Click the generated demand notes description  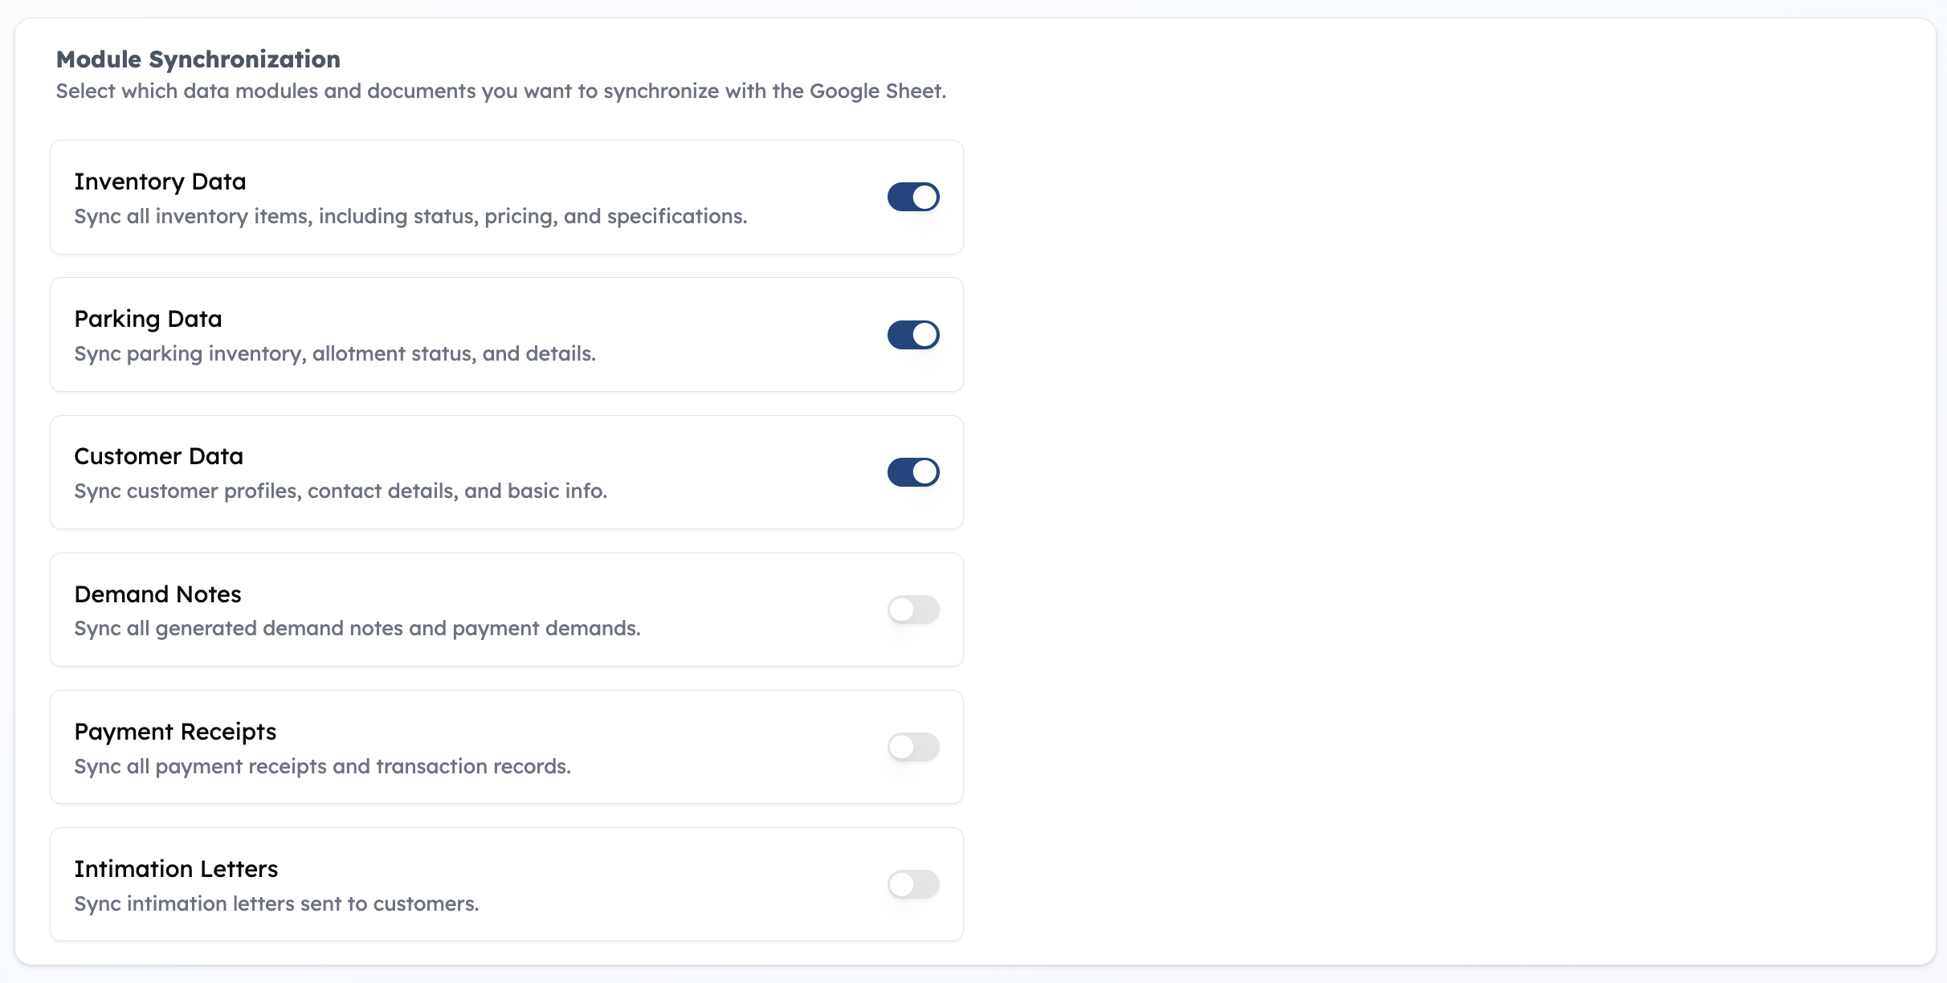point(357,629)
